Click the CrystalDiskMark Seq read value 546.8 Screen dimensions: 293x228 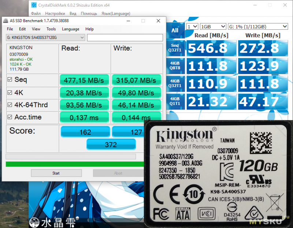(x=211, y=48)
